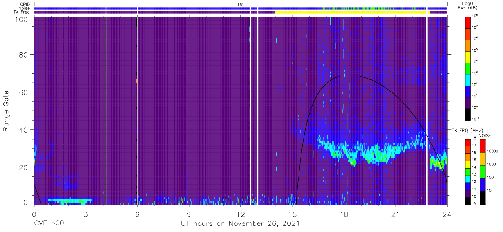503x232 pixels.
Task: Click the 'TX Freq' row label
Action: tap(23, 12)
